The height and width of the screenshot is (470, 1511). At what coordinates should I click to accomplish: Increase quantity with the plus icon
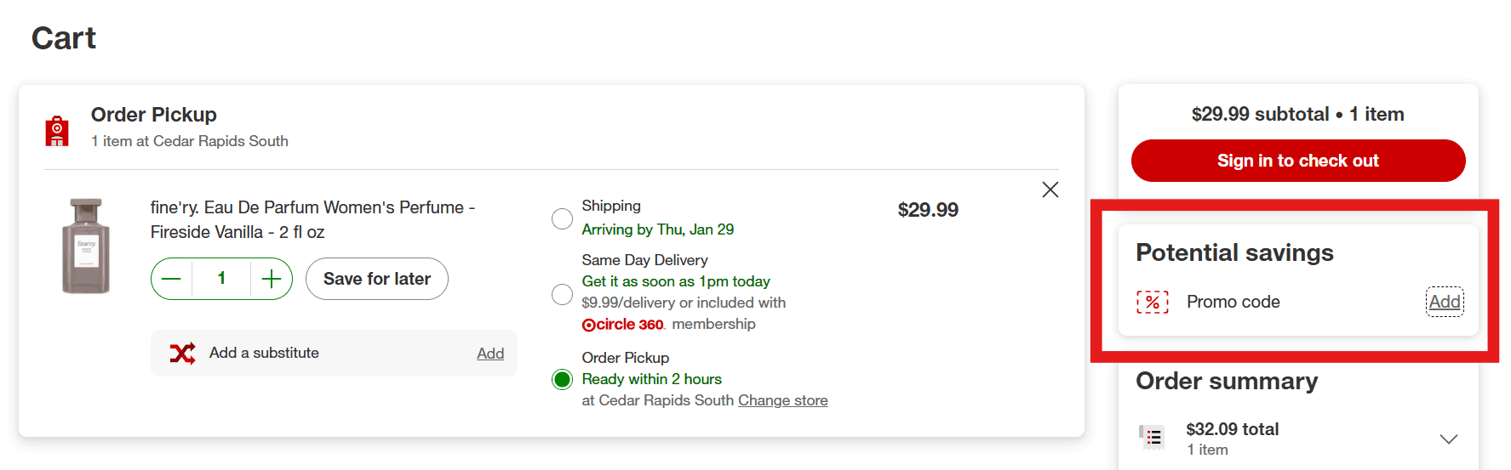[271, 279]
